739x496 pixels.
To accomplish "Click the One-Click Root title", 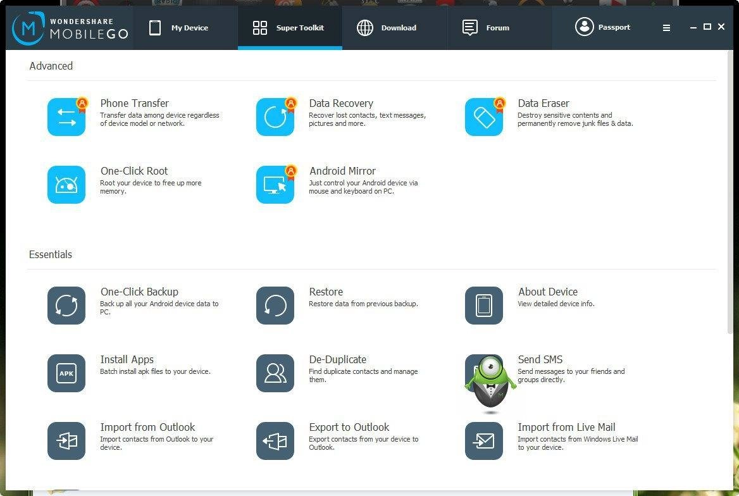I will pos(134,171).
